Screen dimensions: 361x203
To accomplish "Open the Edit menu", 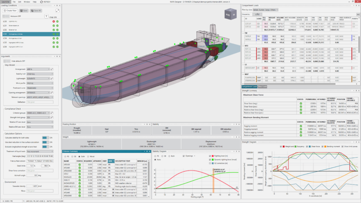I will point(19,2).
